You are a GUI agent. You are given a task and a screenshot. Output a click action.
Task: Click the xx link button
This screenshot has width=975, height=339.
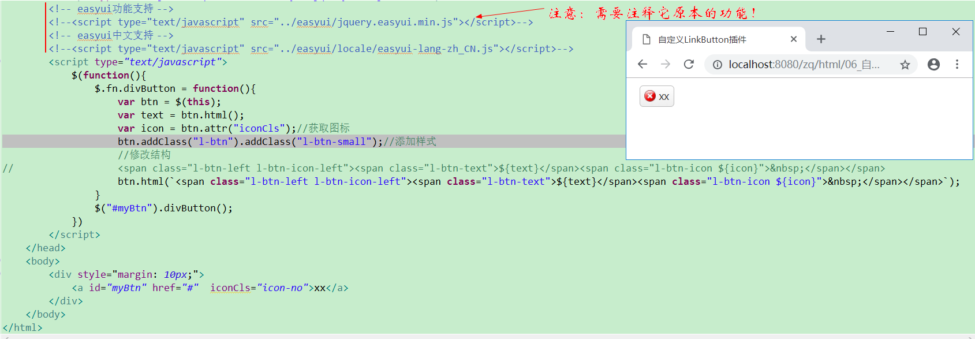(657, 96)
